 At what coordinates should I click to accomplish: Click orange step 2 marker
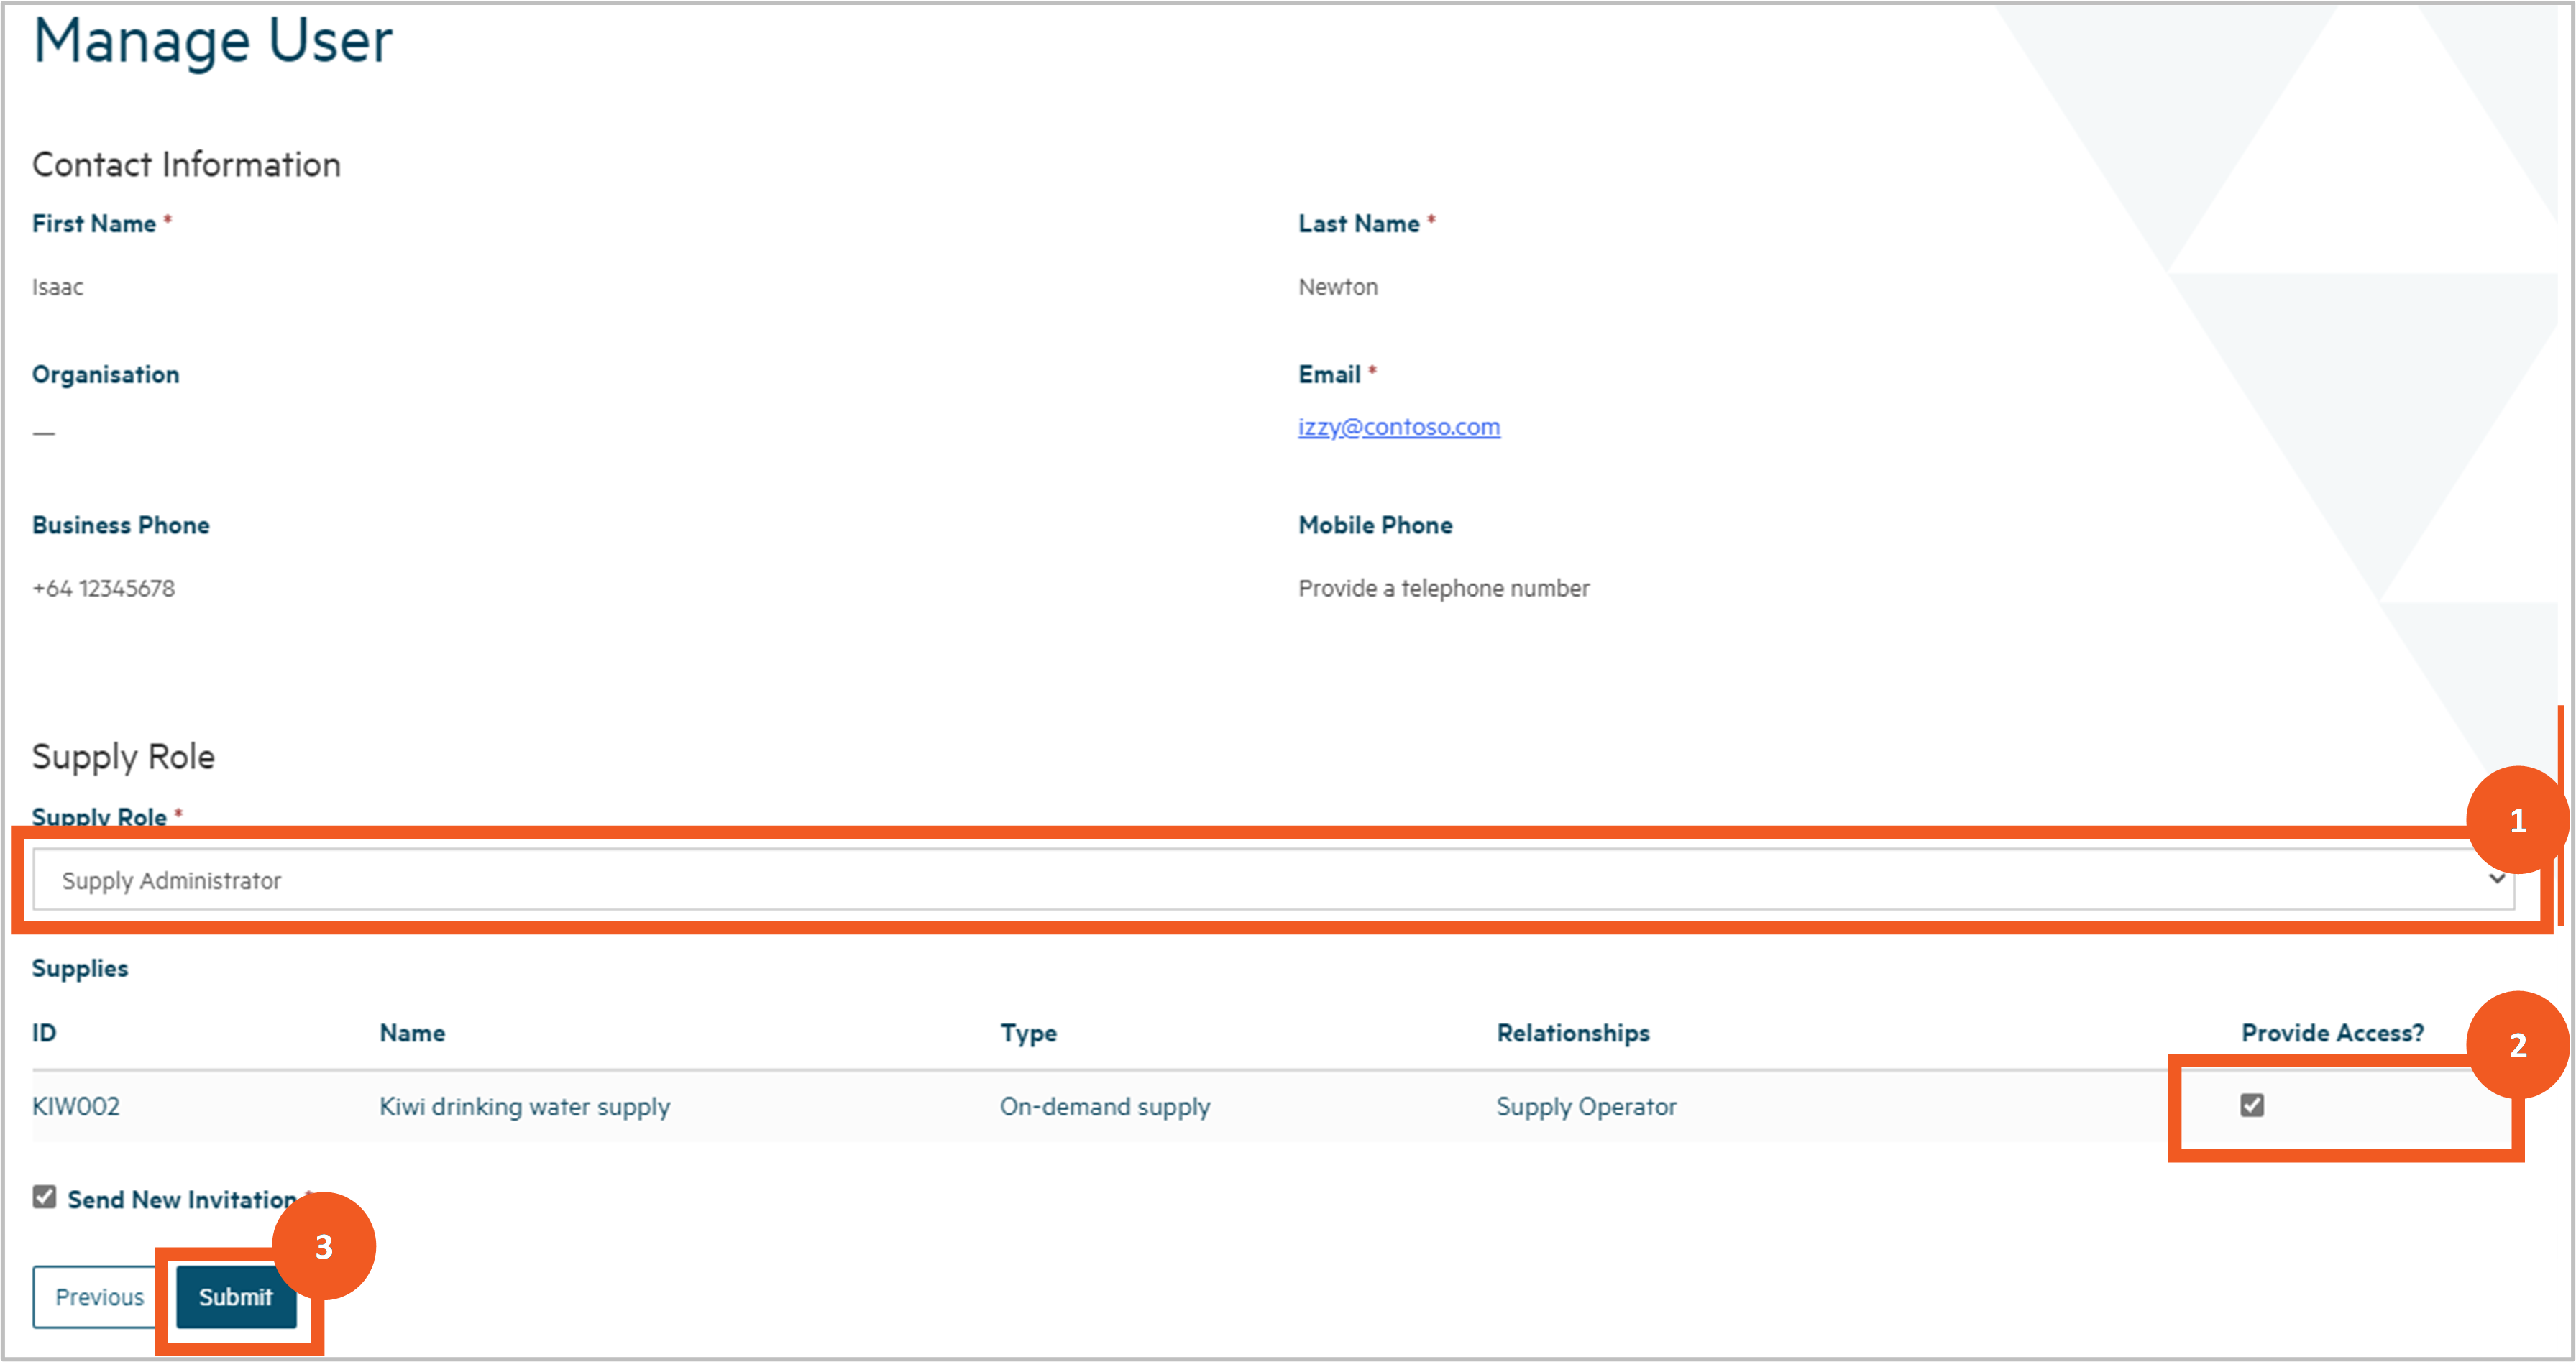point(2517,1045)
